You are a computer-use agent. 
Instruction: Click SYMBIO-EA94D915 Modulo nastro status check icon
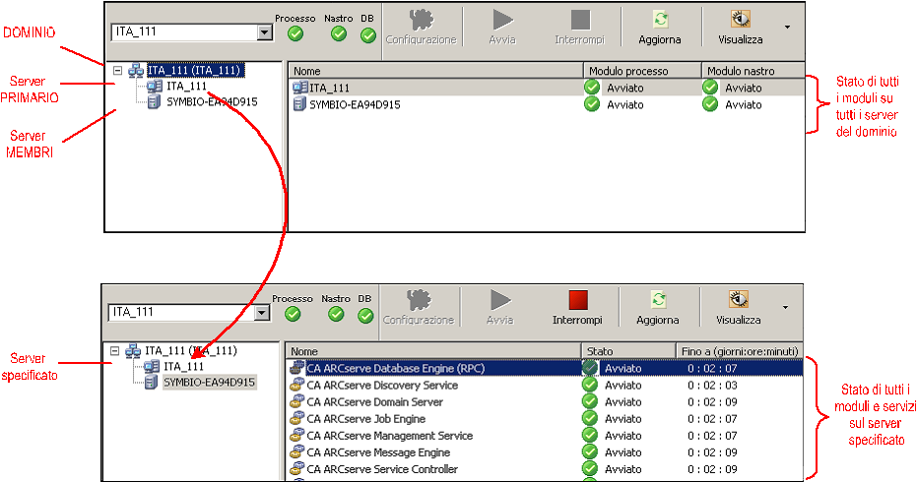[710, 104]
